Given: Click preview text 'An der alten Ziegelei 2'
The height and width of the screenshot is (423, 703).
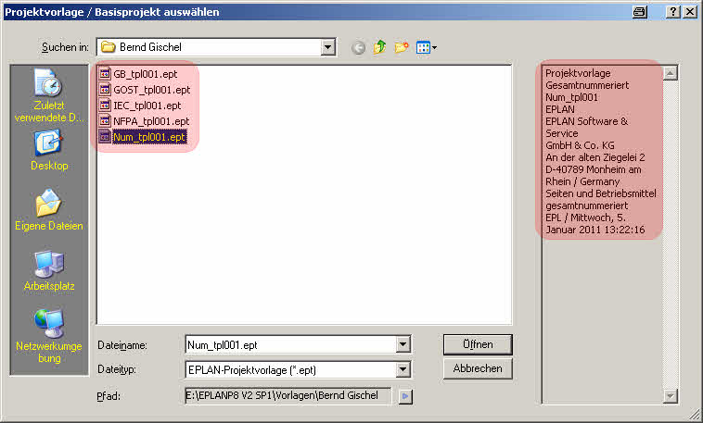Looking at the screenshot, I should point(594,157).
